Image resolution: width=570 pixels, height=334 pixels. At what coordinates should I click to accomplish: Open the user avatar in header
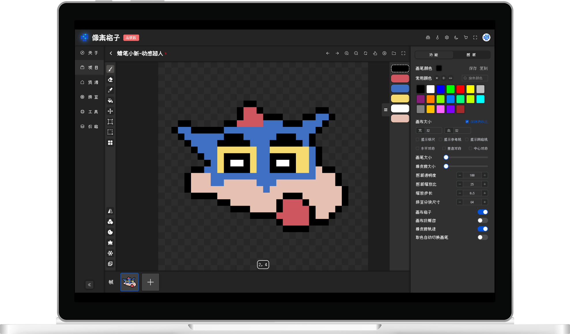tap(486, 37)
